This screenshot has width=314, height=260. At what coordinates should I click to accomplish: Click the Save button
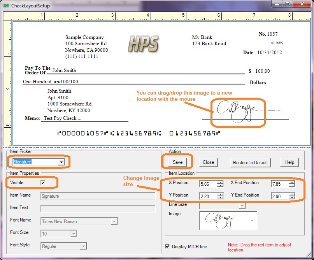click(x=177, y=162)
